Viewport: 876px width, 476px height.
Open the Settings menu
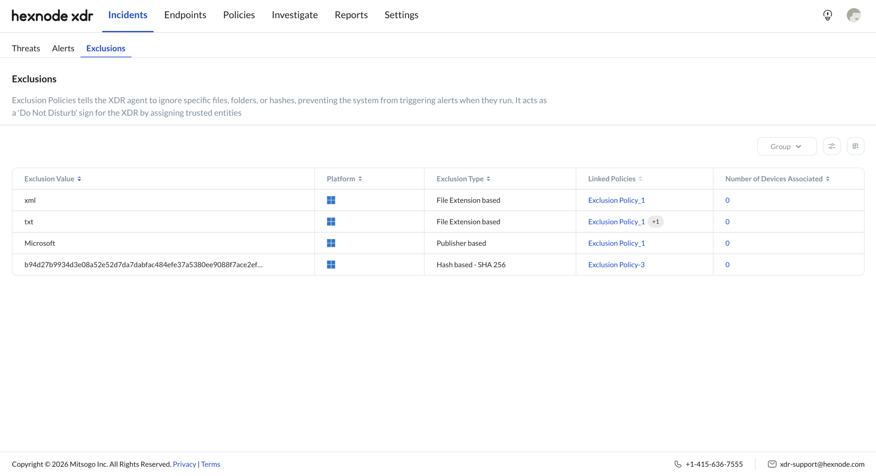click(401, 15)
